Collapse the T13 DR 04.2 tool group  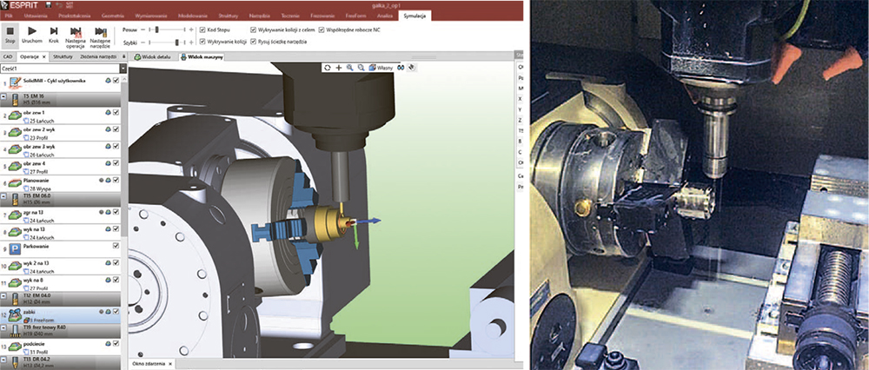3,360
